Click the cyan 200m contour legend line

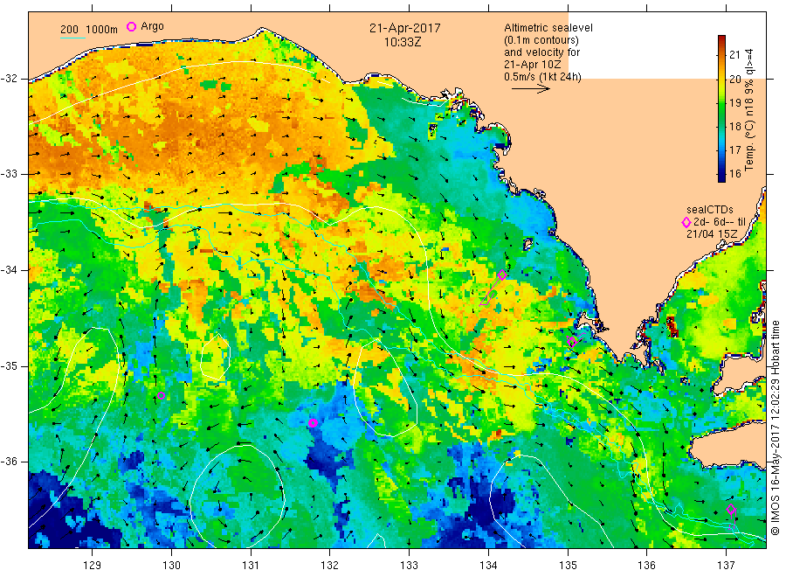[72, 38]
